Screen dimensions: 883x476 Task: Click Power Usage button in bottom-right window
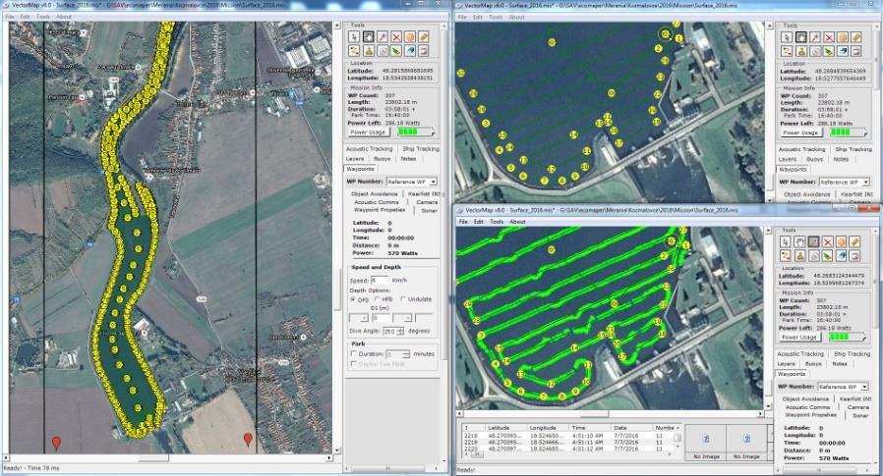(799, 338)
